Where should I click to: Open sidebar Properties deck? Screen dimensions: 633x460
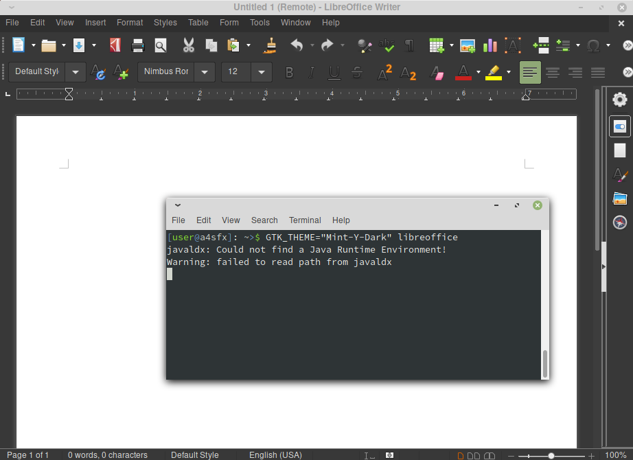point(620,127)
